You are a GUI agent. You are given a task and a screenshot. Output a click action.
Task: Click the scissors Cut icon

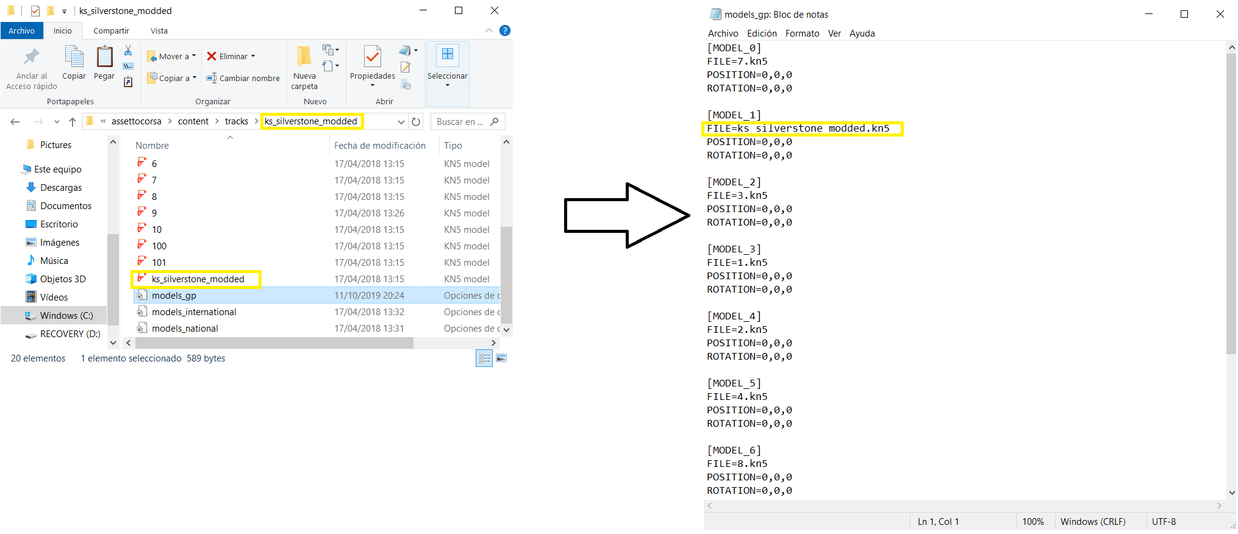(x=128, y=51)
